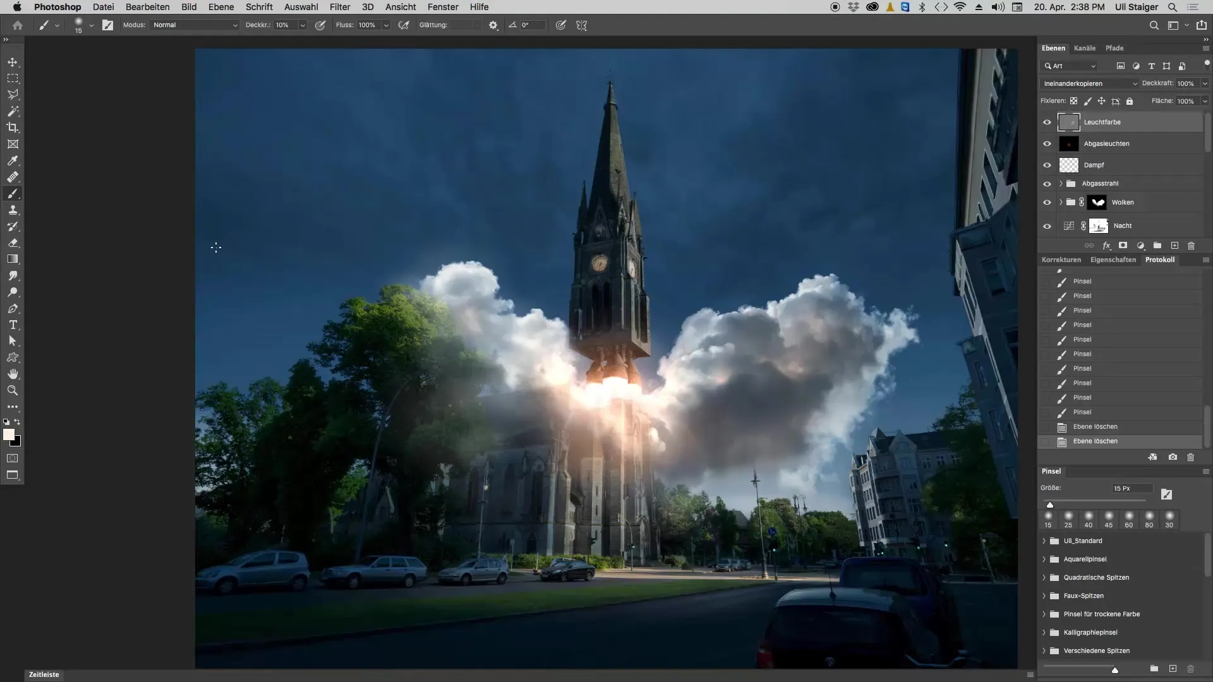Screen dimensions: 1213x682
Task: Open the Zeitleiste panel
Action: point(44,674)
